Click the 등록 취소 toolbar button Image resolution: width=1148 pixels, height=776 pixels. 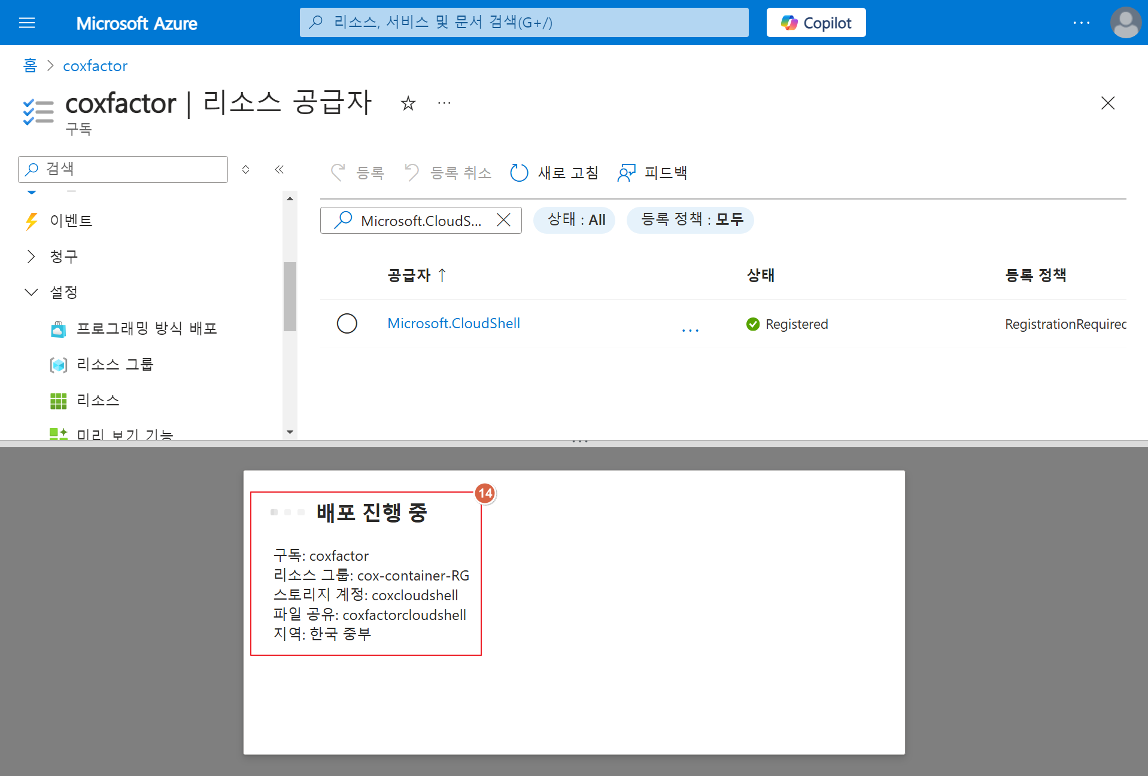point(448,173)
